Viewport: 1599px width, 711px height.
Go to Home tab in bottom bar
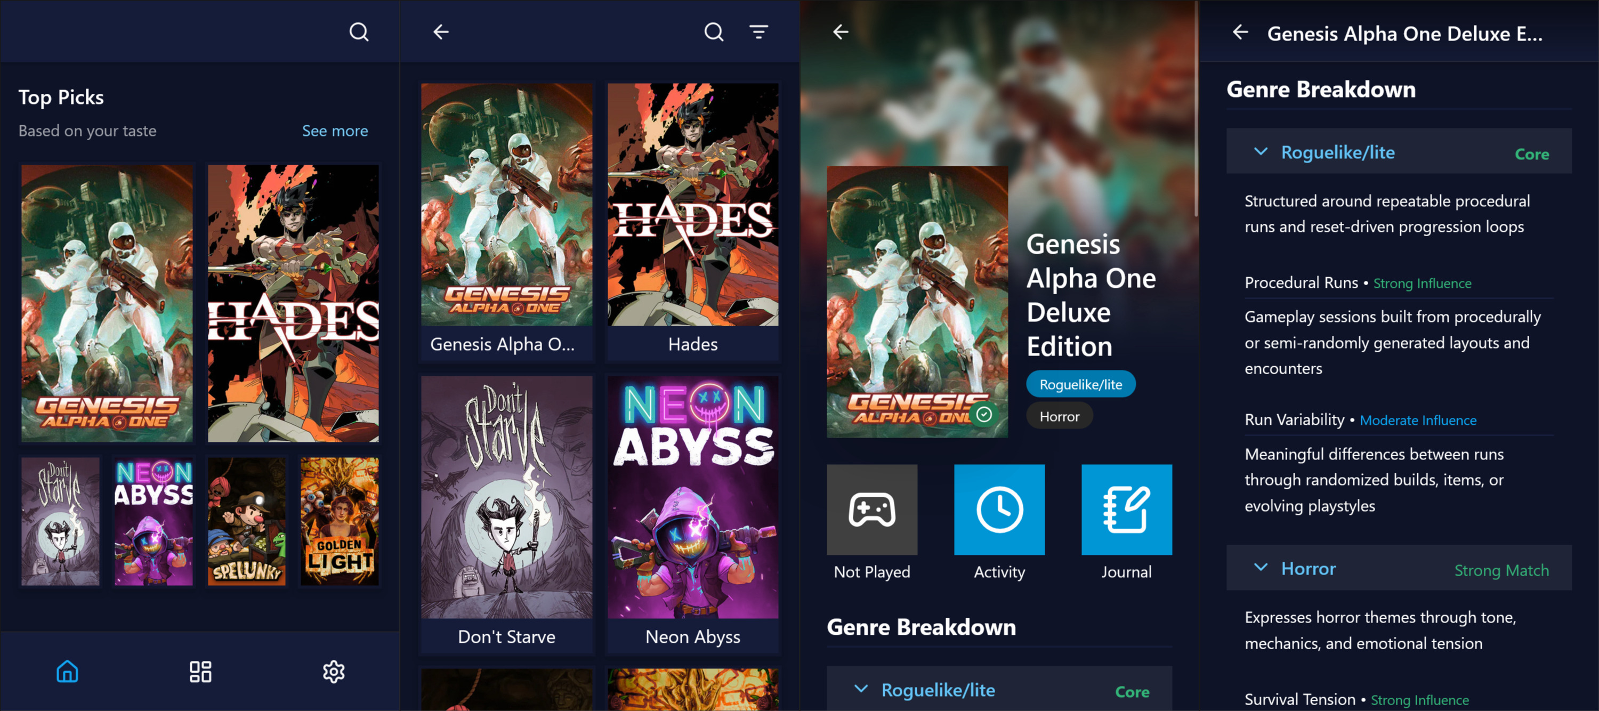click(67, 671)
